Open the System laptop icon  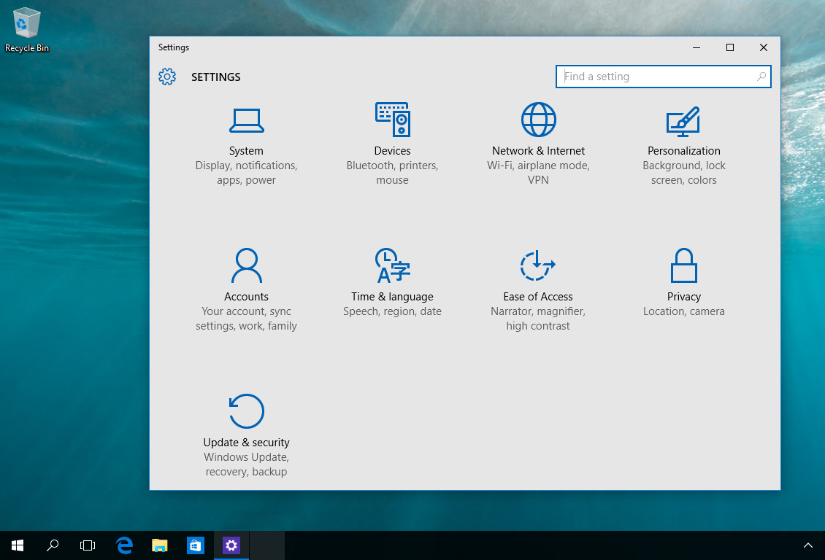[x=246, y=120]
